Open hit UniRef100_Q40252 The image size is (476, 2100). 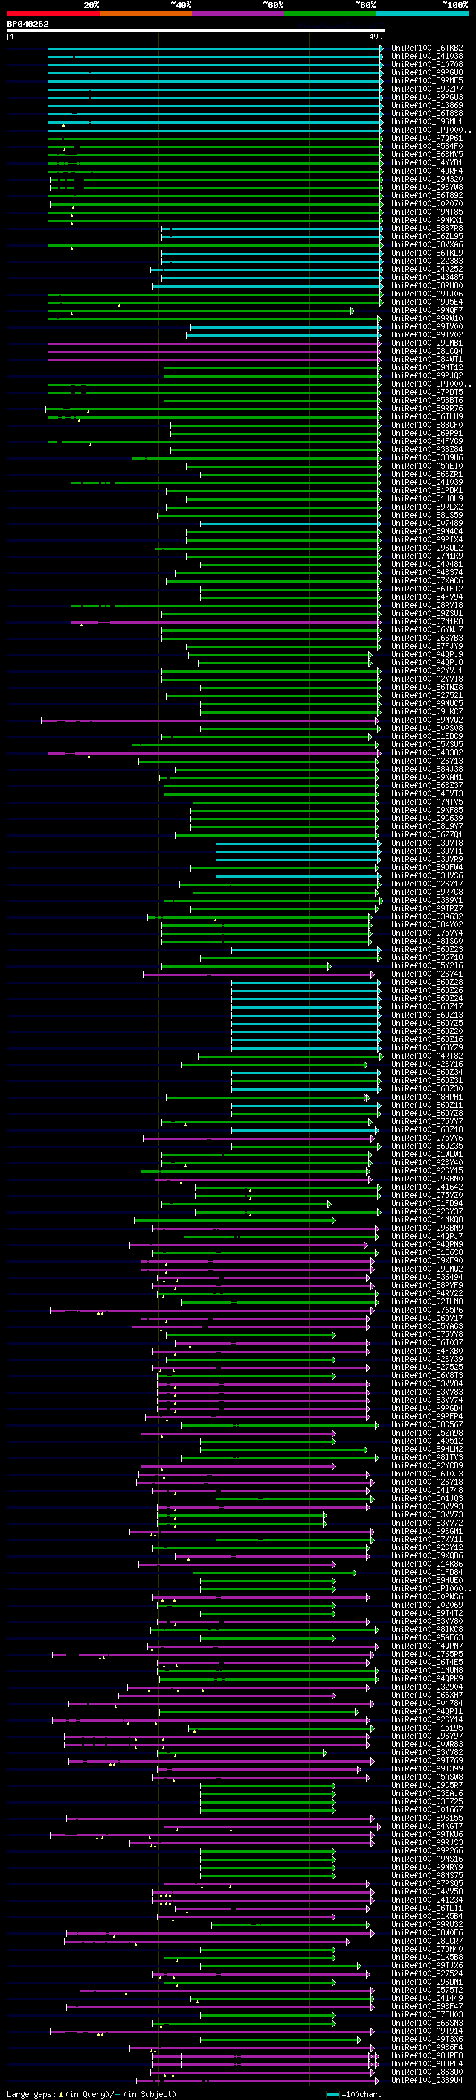coord(427,269)
